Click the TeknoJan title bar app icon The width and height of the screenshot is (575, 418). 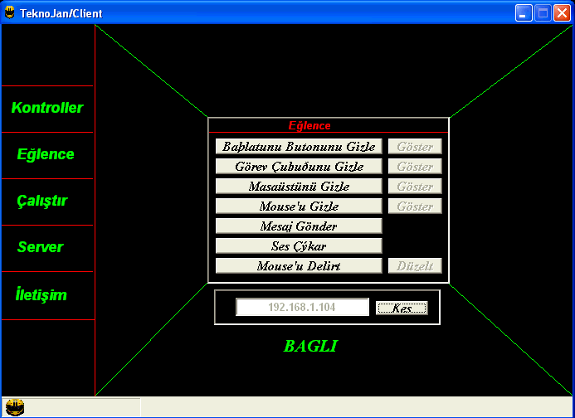pyautogui.click(x=10, y=13)
